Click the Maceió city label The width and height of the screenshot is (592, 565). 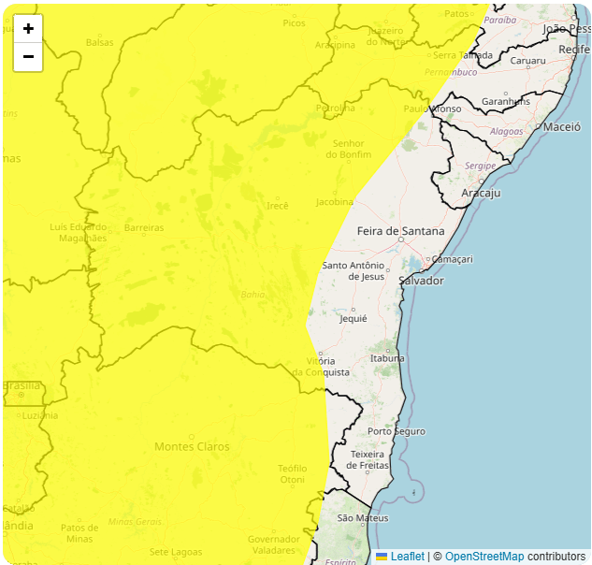tap(562, 127)
